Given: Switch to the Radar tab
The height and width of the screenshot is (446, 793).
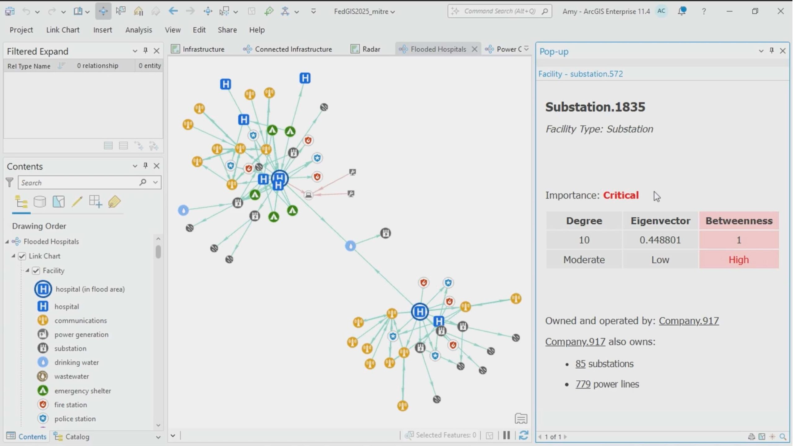Looking at the screenshot, I should (x=371, y=49).
